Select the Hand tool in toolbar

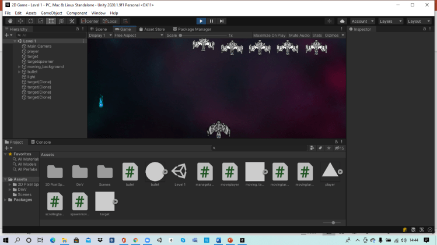tap(9, 21)
